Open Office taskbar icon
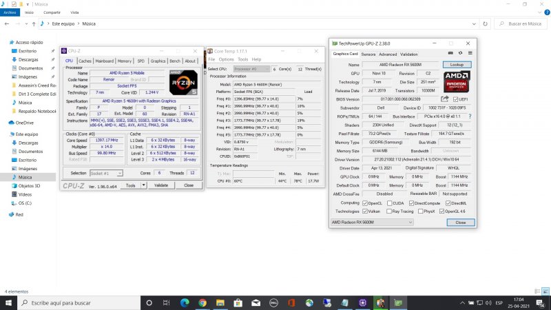The height and width of the screenshot is (310, 551). [291, 302]
